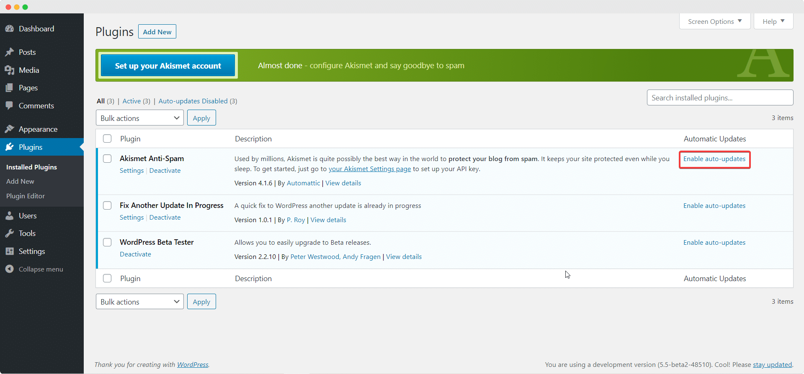Image resolution: width=804 pixels, height=374 pixels.
Task: Deactivate WordPress Beta Tester plugin
Action: tap(135, 254)
